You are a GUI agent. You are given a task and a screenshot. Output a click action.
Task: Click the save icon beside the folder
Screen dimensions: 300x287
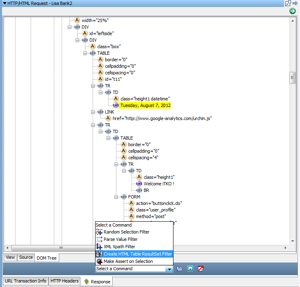[190, 269]
